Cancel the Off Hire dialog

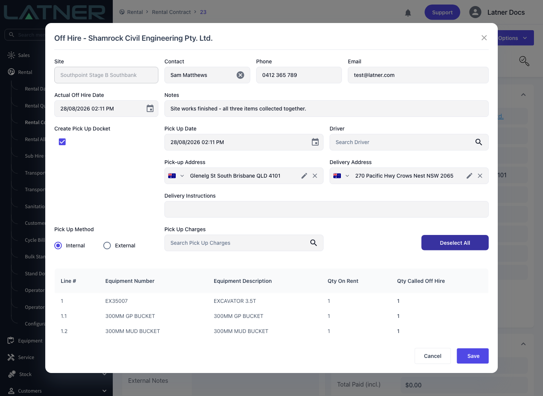coord(433,356)
